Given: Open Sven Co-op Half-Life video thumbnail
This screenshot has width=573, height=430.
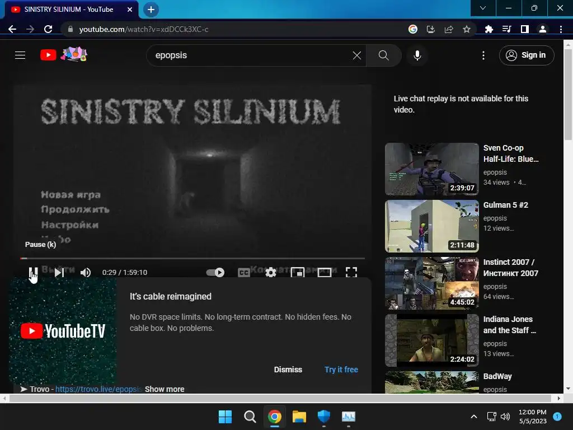Looking at the screenshot, I should (431, 169).
